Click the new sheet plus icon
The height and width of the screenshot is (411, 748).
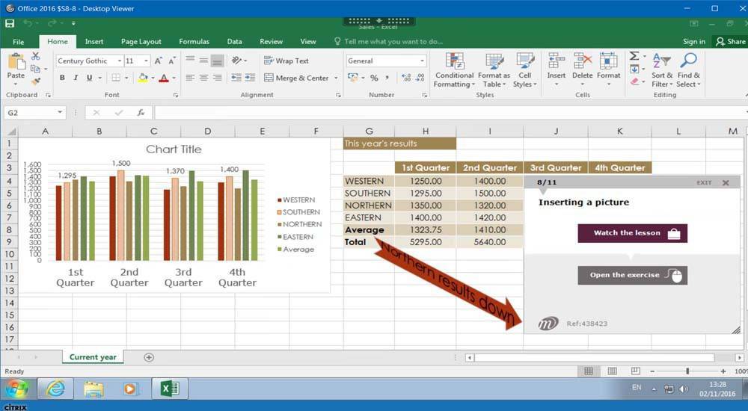coord(149,357)
